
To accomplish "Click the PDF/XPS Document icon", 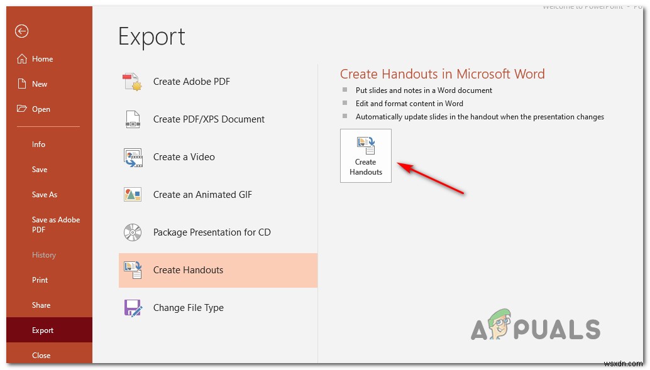I will click(133, 119).
